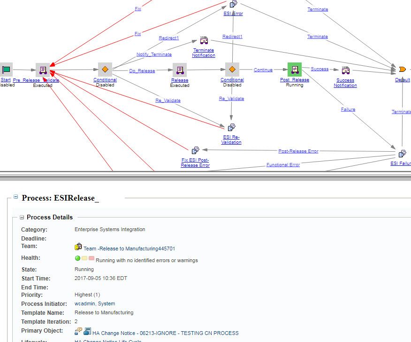This screenshot has height=342, width=411.
Task: Open the Fix ESI Post-Release Error link
Action: tap(195, 163)
